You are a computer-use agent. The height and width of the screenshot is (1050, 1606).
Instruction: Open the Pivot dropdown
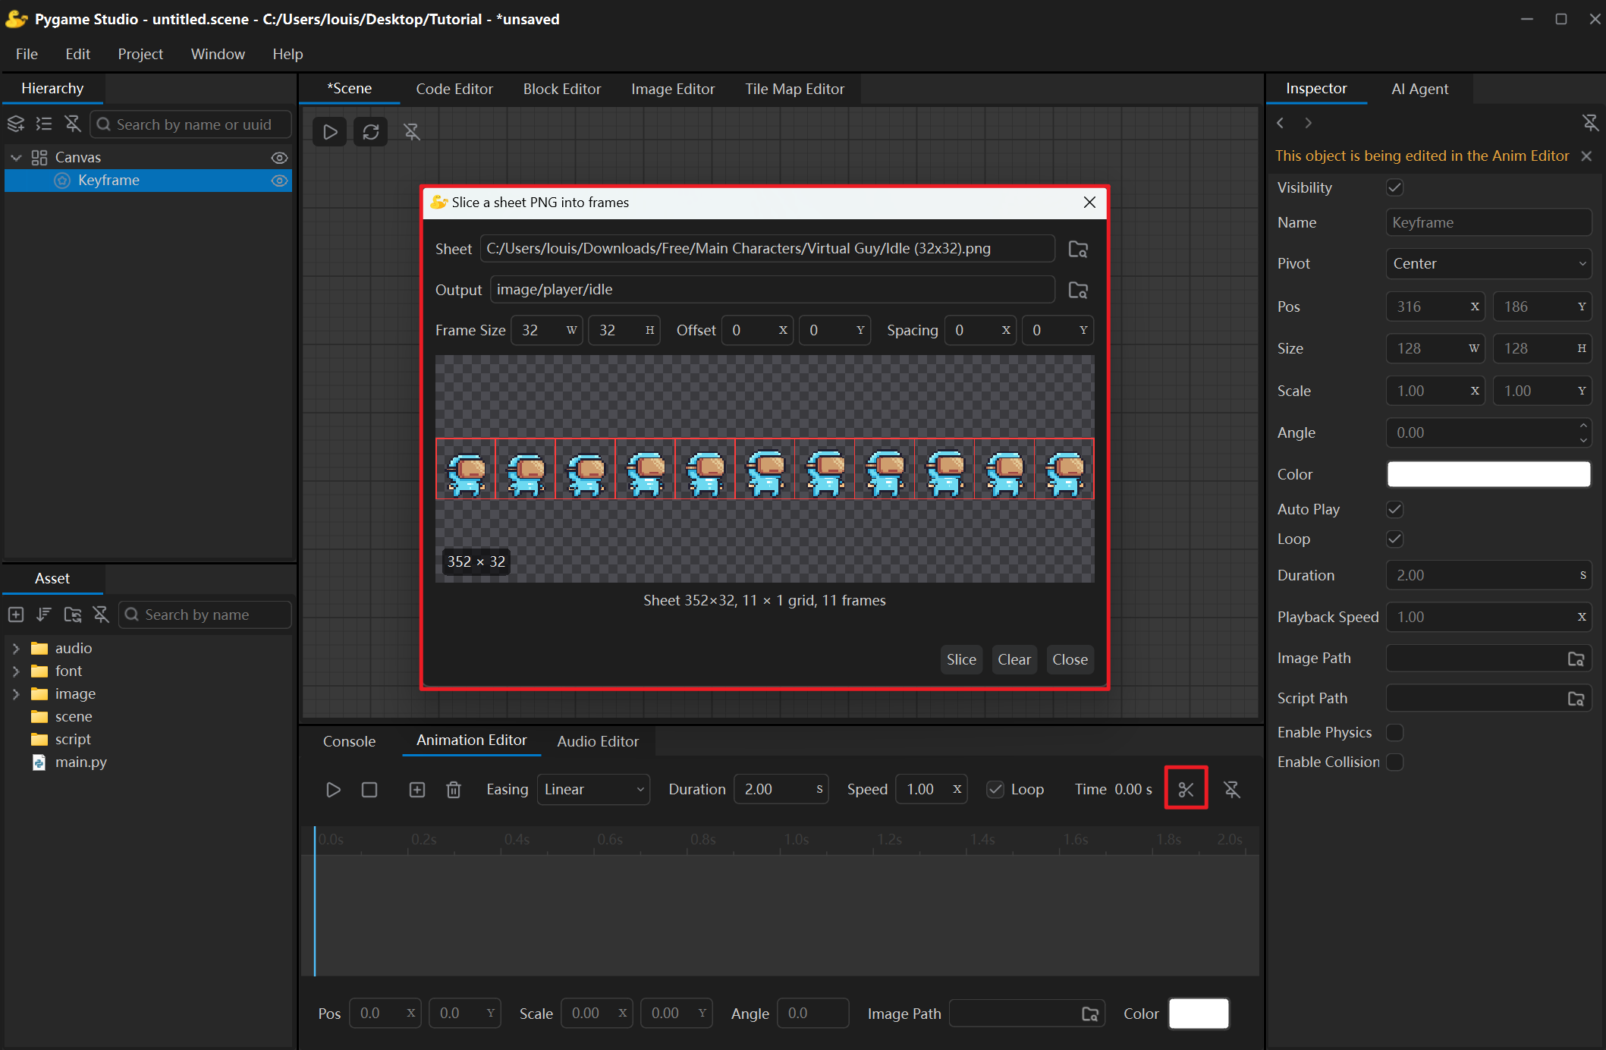(1488, 264)
